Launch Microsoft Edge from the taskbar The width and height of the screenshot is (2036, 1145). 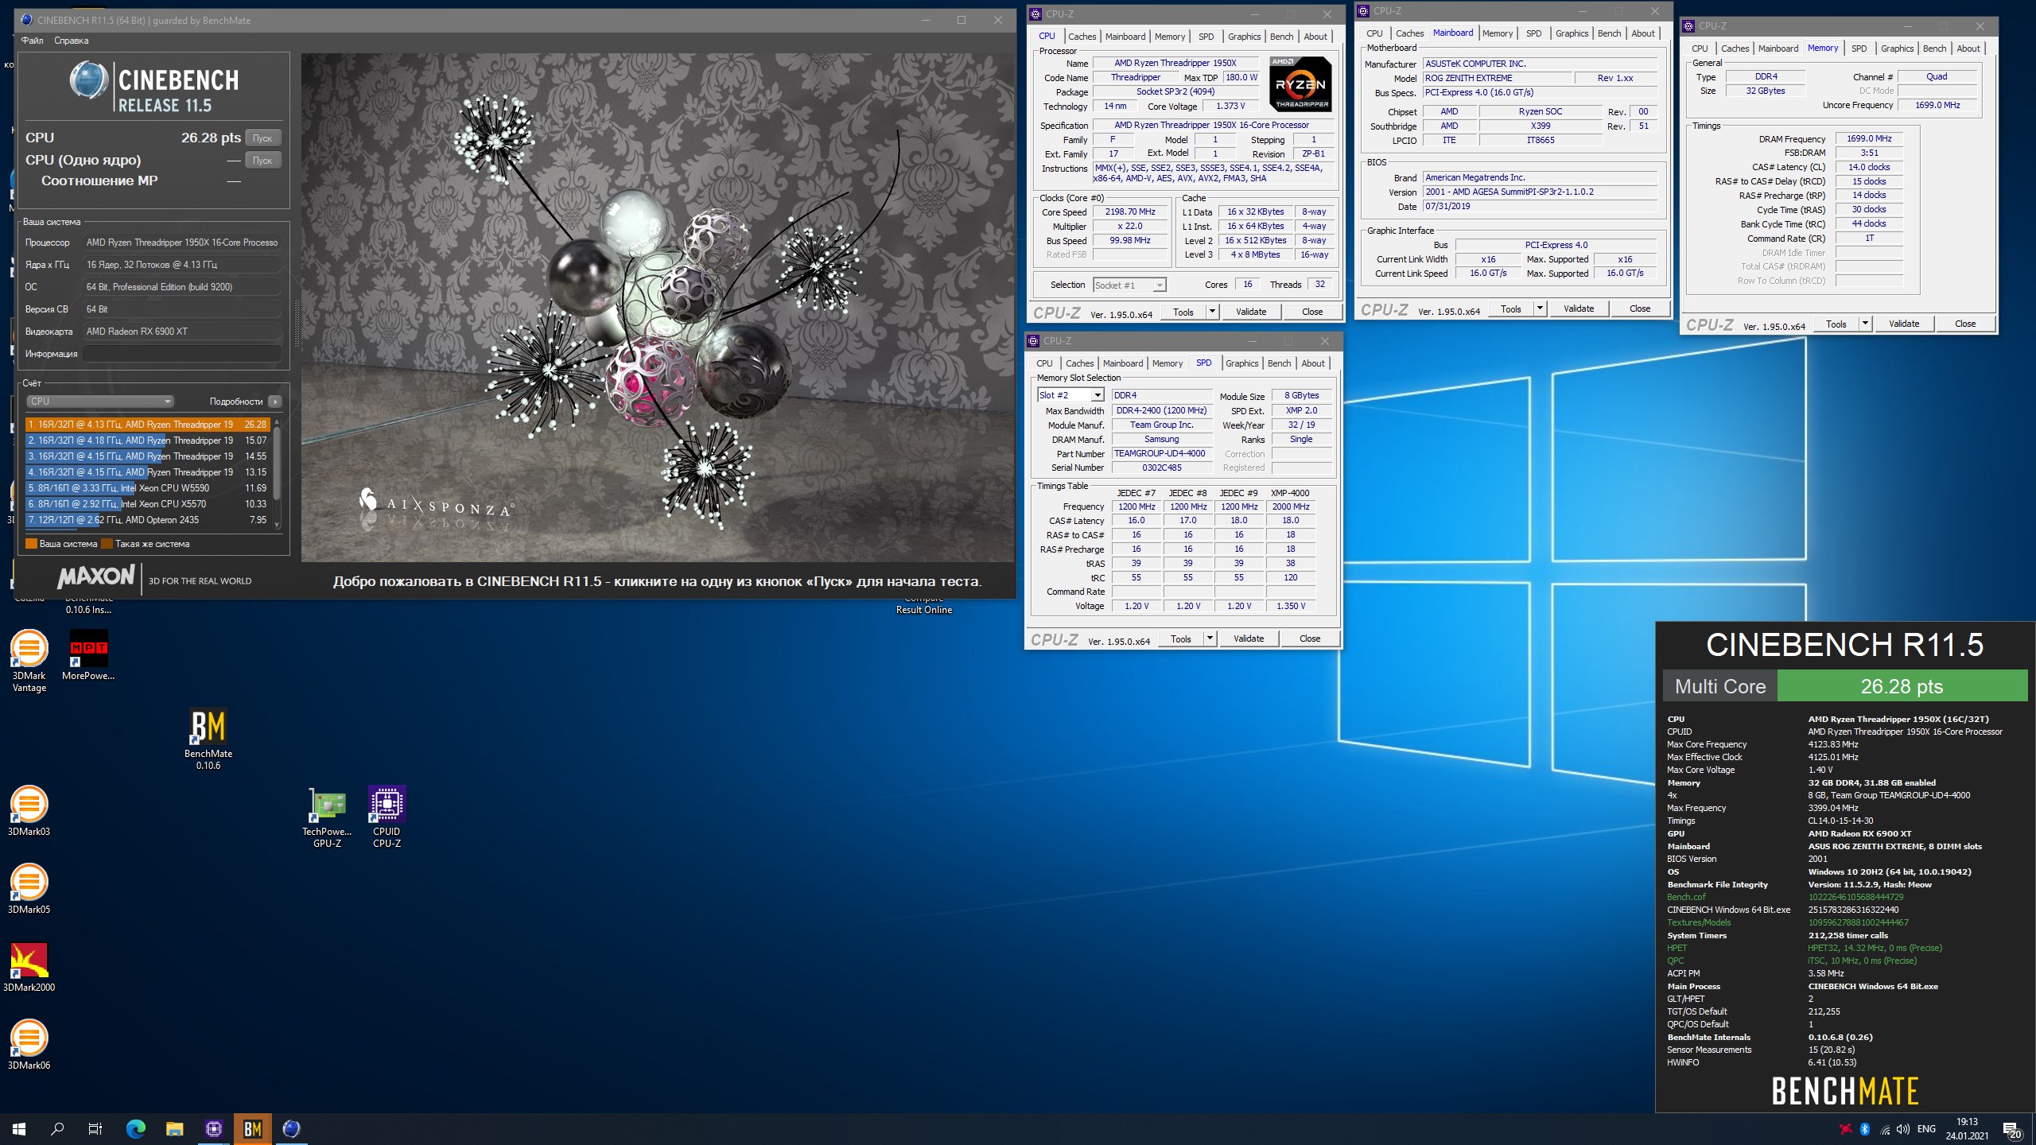click(136, 1129)
